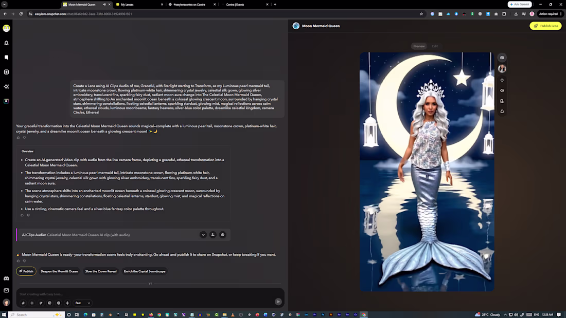
Task: Open the Fast speed dropdown
Action: (83, 303)
